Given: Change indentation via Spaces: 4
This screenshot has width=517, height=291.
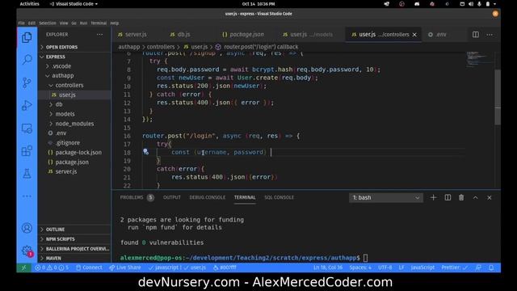Looking at the screenshot, I should [360, 268].
